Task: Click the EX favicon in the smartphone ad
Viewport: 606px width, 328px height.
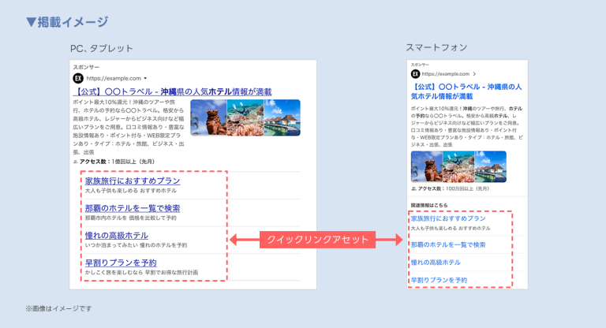Action: coord(416,74)
